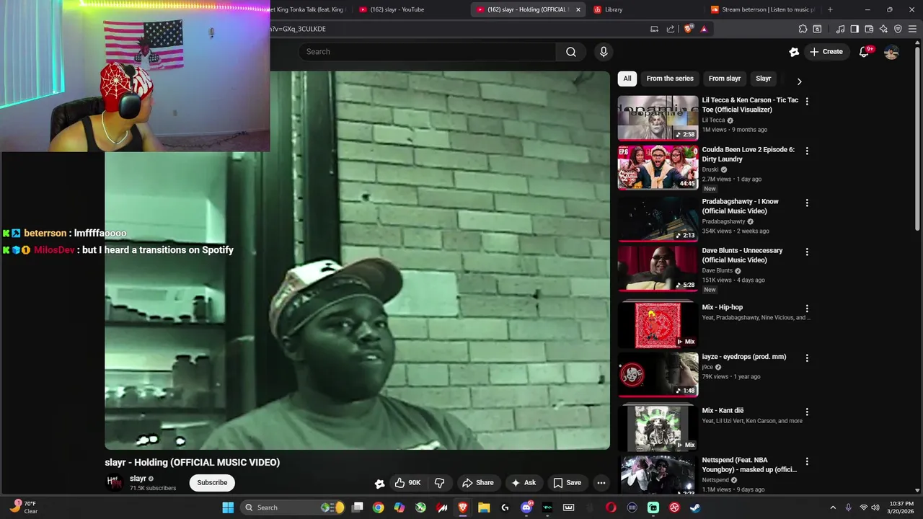The image size is (923, 519).
Task: Show more filter chips with right arrow
Action: 799,81
